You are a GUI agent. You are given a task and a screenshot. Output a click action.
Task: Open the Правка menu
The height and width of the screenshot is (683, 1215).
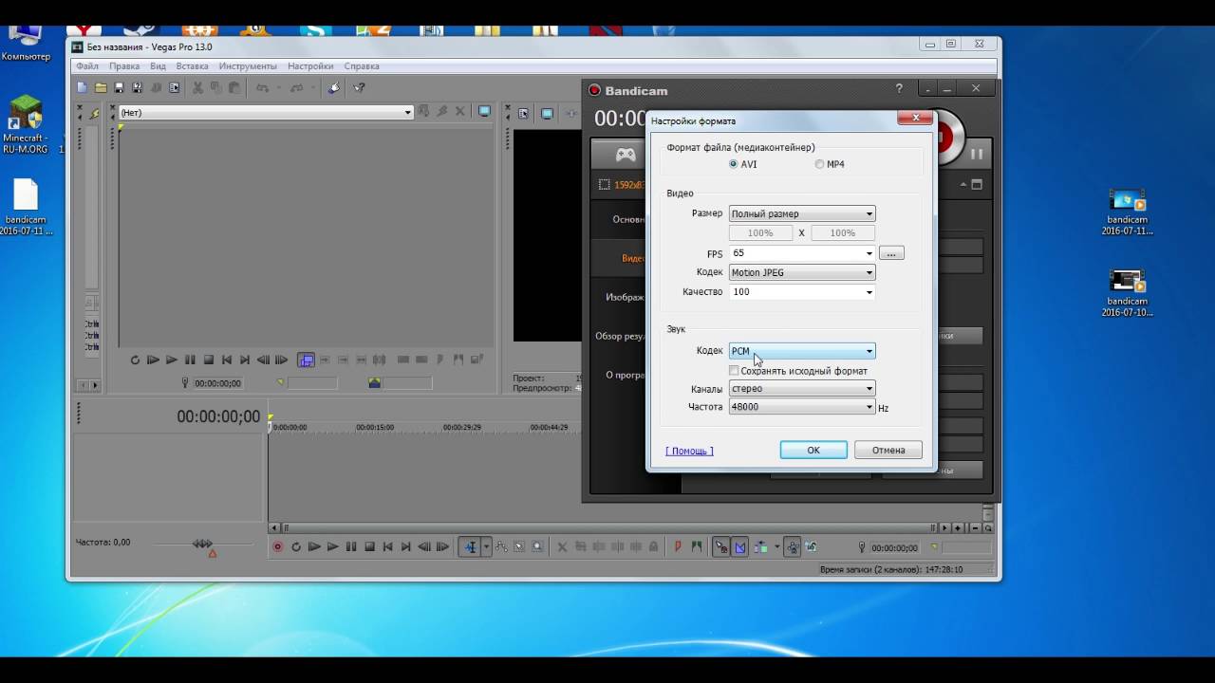[x=124, y=66]
